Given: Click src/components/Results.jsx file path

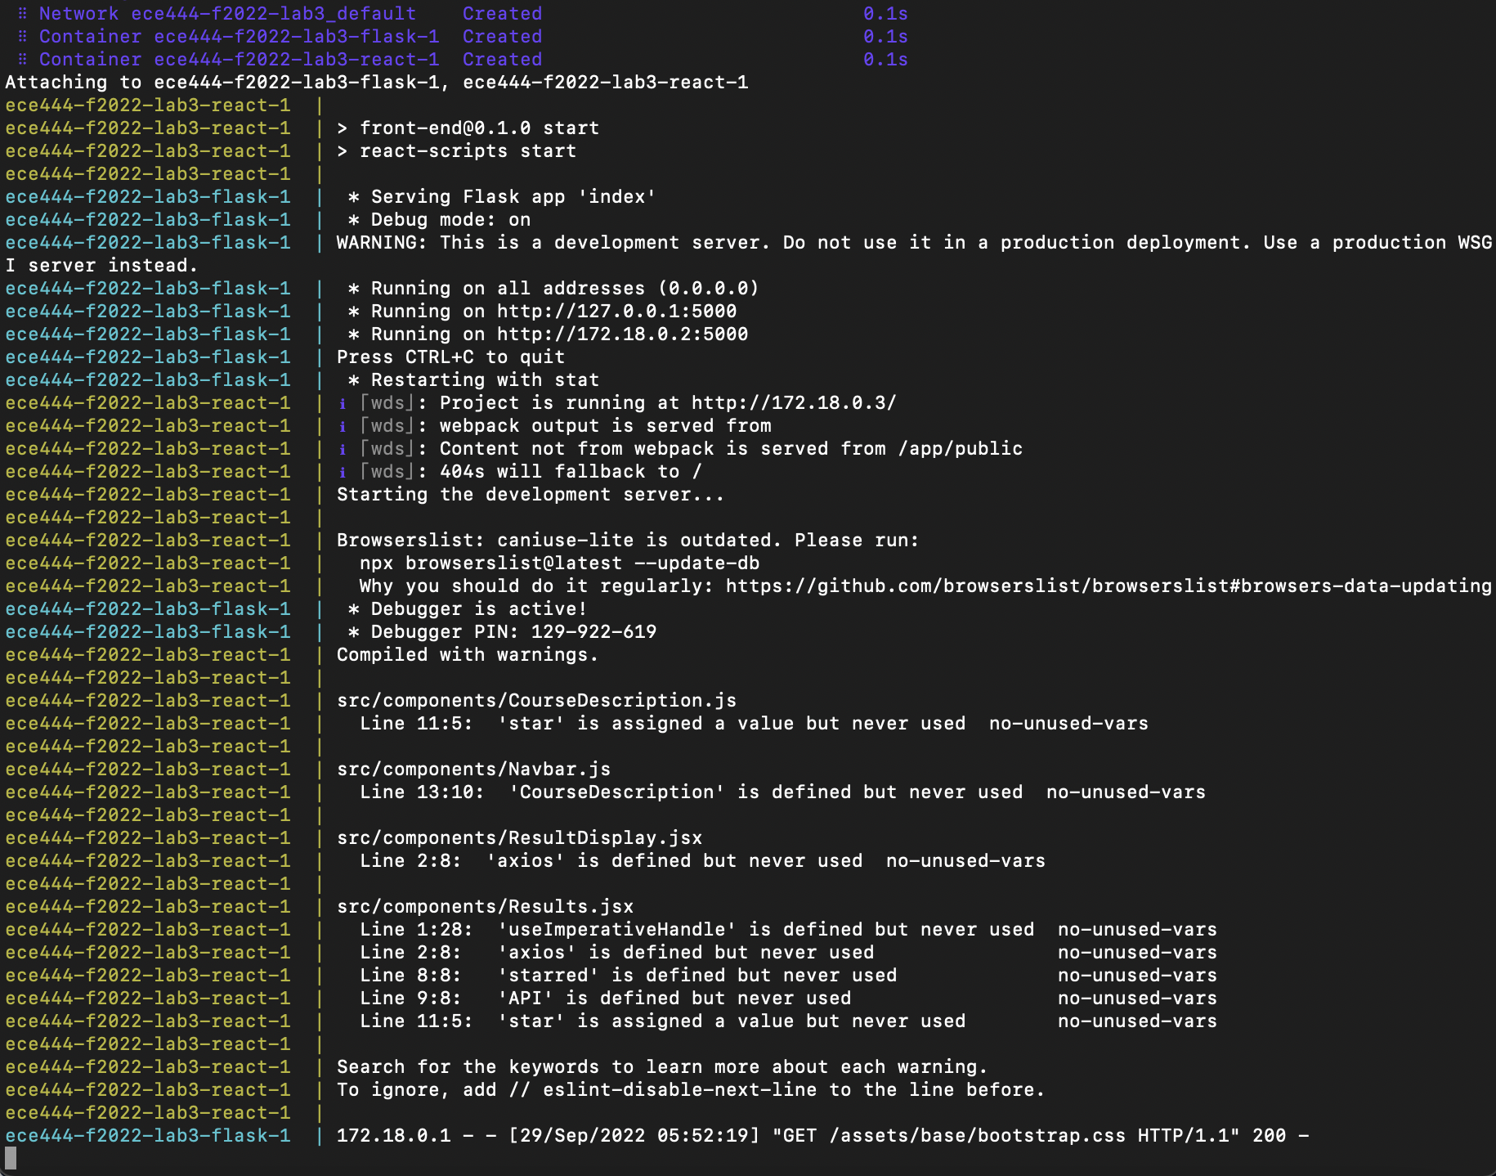Looking at the screenshot, I should [x=485, y=907].
